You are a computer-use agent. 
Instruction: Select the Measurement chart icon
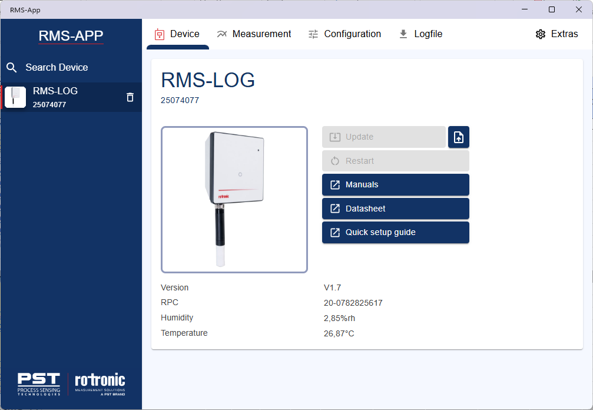222,34
